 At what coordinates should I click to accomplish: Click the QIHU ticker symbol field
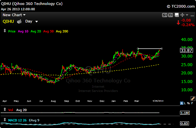coord(8,21)
